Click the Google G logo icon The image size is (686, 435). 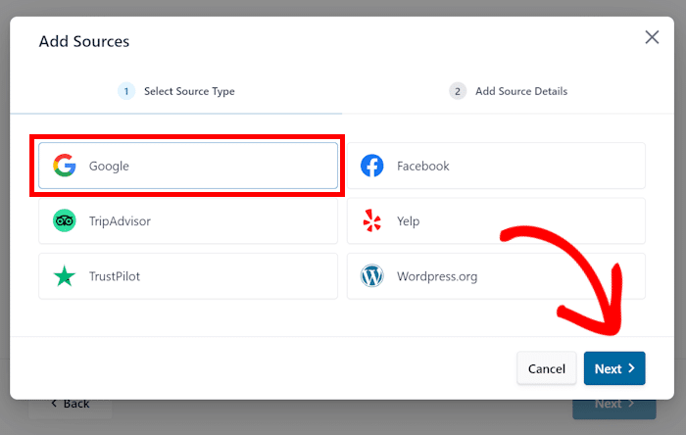pyautogui.click(x=65, y=166)
